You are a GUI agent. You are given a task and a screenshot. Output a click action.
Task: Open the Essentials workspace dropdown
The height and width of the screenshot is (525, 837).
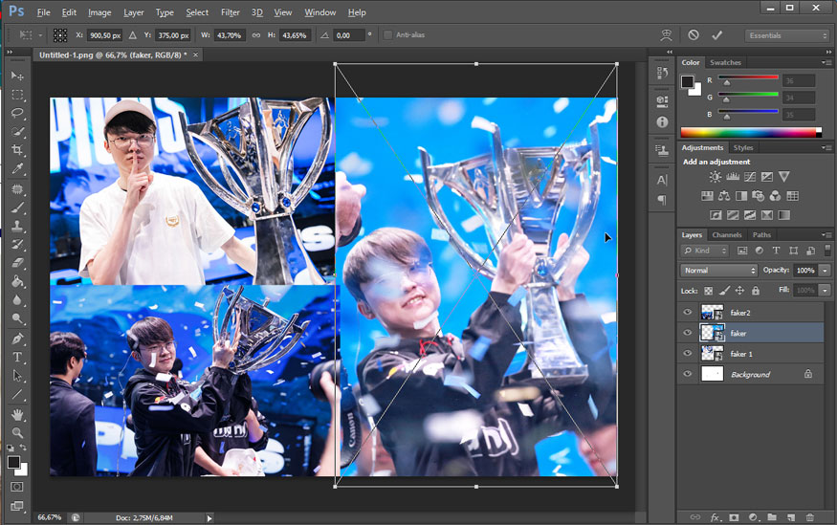point(787,35)
